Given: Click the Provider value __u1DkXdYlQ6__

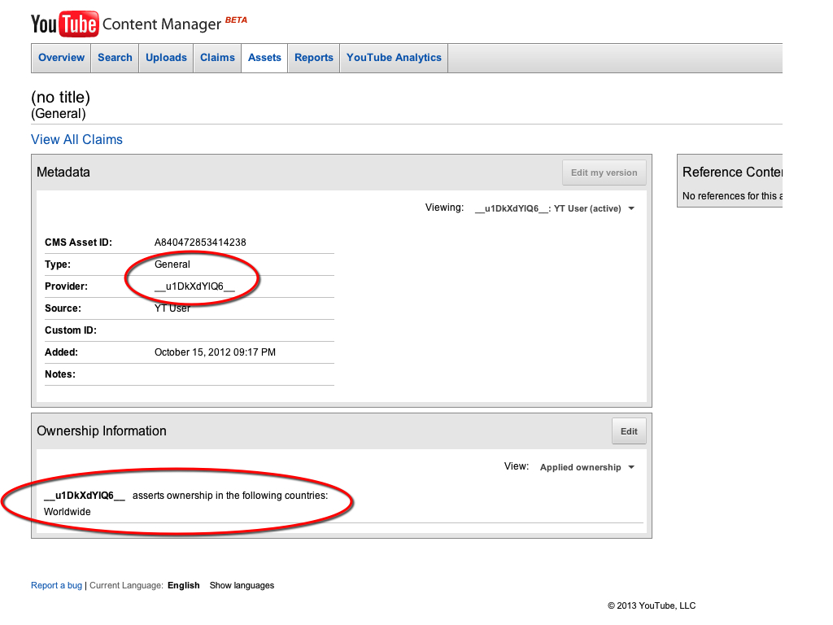Looking at the screenshot, I should 194,286.
